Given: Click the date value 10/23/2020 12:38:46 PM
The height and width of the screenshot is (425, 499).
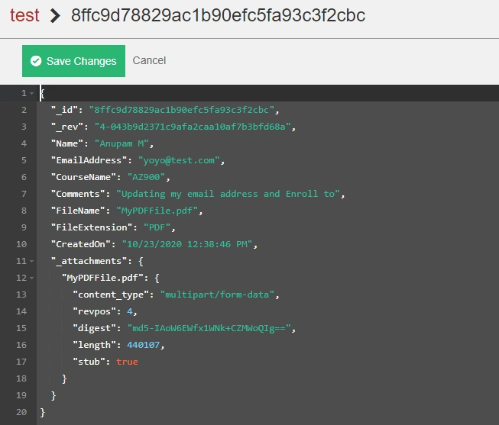Looking at the screenshot, I should point(187,244).
